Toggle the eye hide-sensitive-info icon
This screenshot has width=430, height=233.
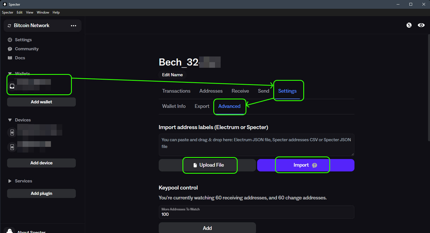click(421, 25)
